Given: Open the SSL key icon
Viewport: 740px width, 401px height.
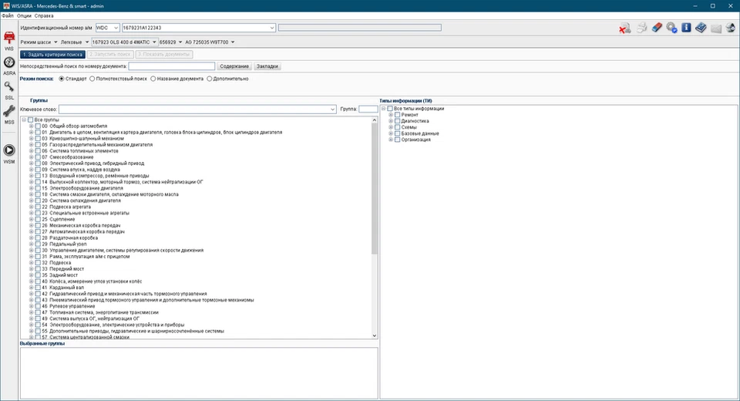Looking at the screenshot, I should [9, 89].
